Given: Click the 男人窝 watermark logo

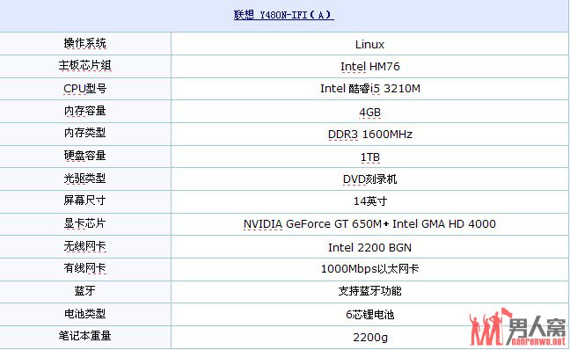Looking at the screenshot, I should click(517, 327).
